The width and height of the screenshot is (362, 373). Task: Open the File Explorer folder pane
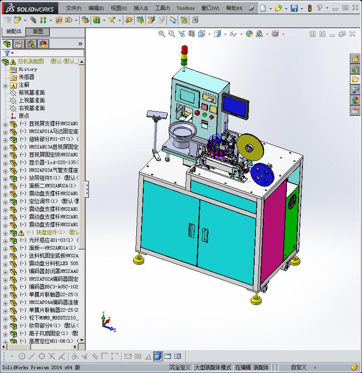click(x=356, y=79)
